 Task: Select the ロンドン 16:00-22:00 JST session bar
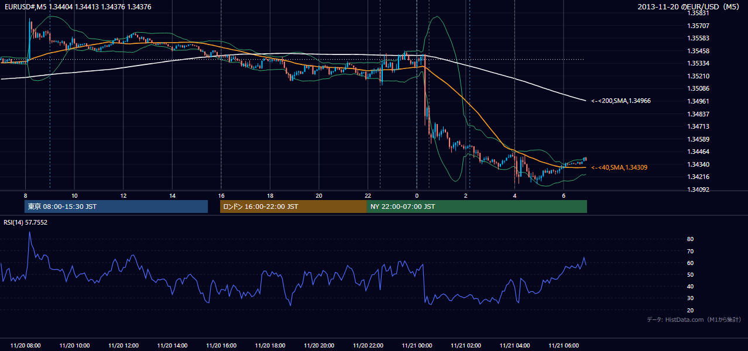[293, 207]
